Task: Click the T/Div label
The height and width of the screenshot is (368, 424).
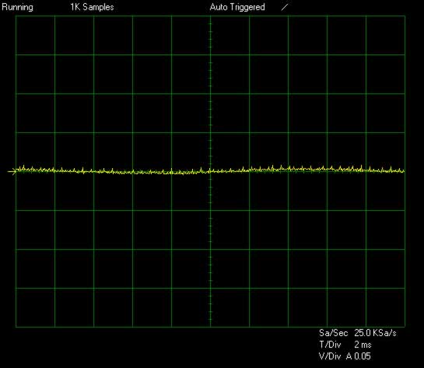Action: click(330, 345)
